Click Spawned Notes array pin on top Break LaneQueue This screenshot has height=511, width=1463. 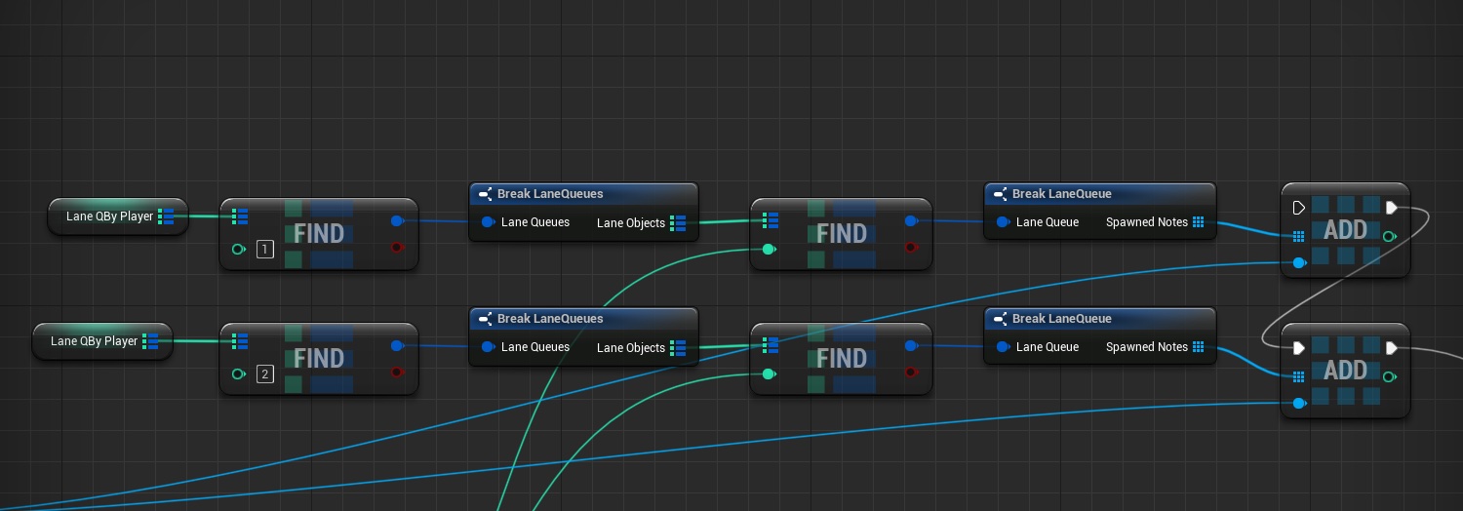[1198, 222]
